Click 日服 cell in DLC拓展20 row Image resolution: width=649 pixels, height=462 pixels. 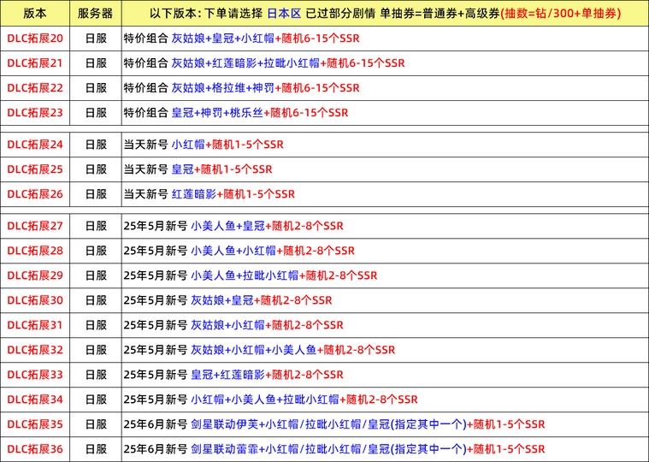pos(96,38)
